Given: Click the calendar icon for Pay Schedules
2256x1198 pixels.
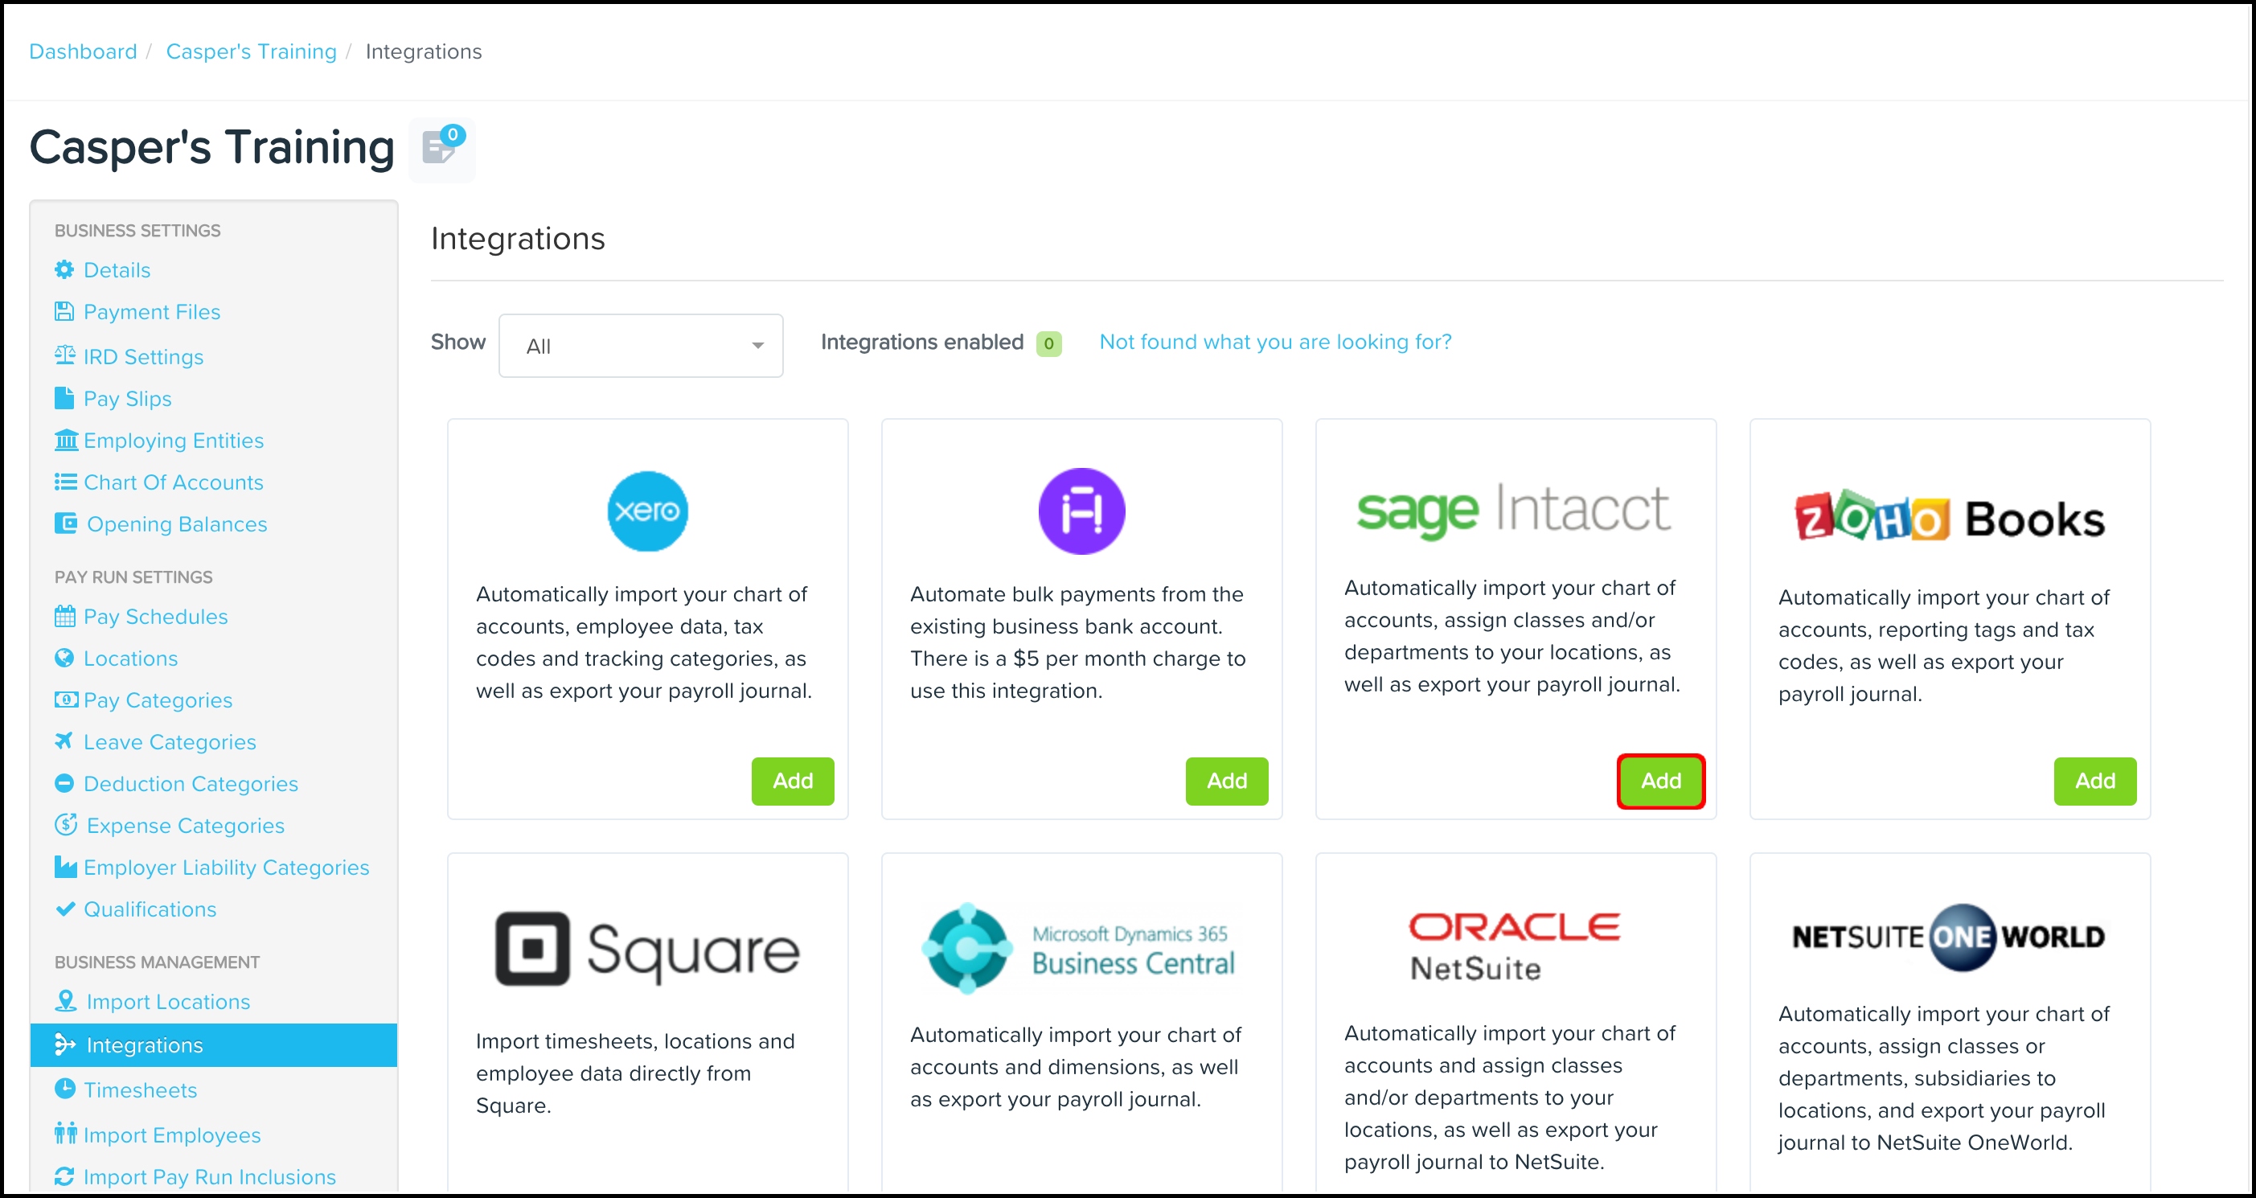Looking at the screenshot, I should pos(65,617).
